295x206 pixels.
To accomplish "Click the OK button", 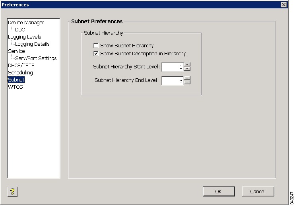I will [x=219, y=192].
